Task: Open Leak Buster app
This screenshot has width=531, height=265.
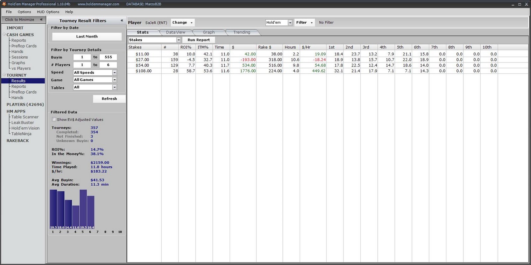Action: (x=23, y=123)
